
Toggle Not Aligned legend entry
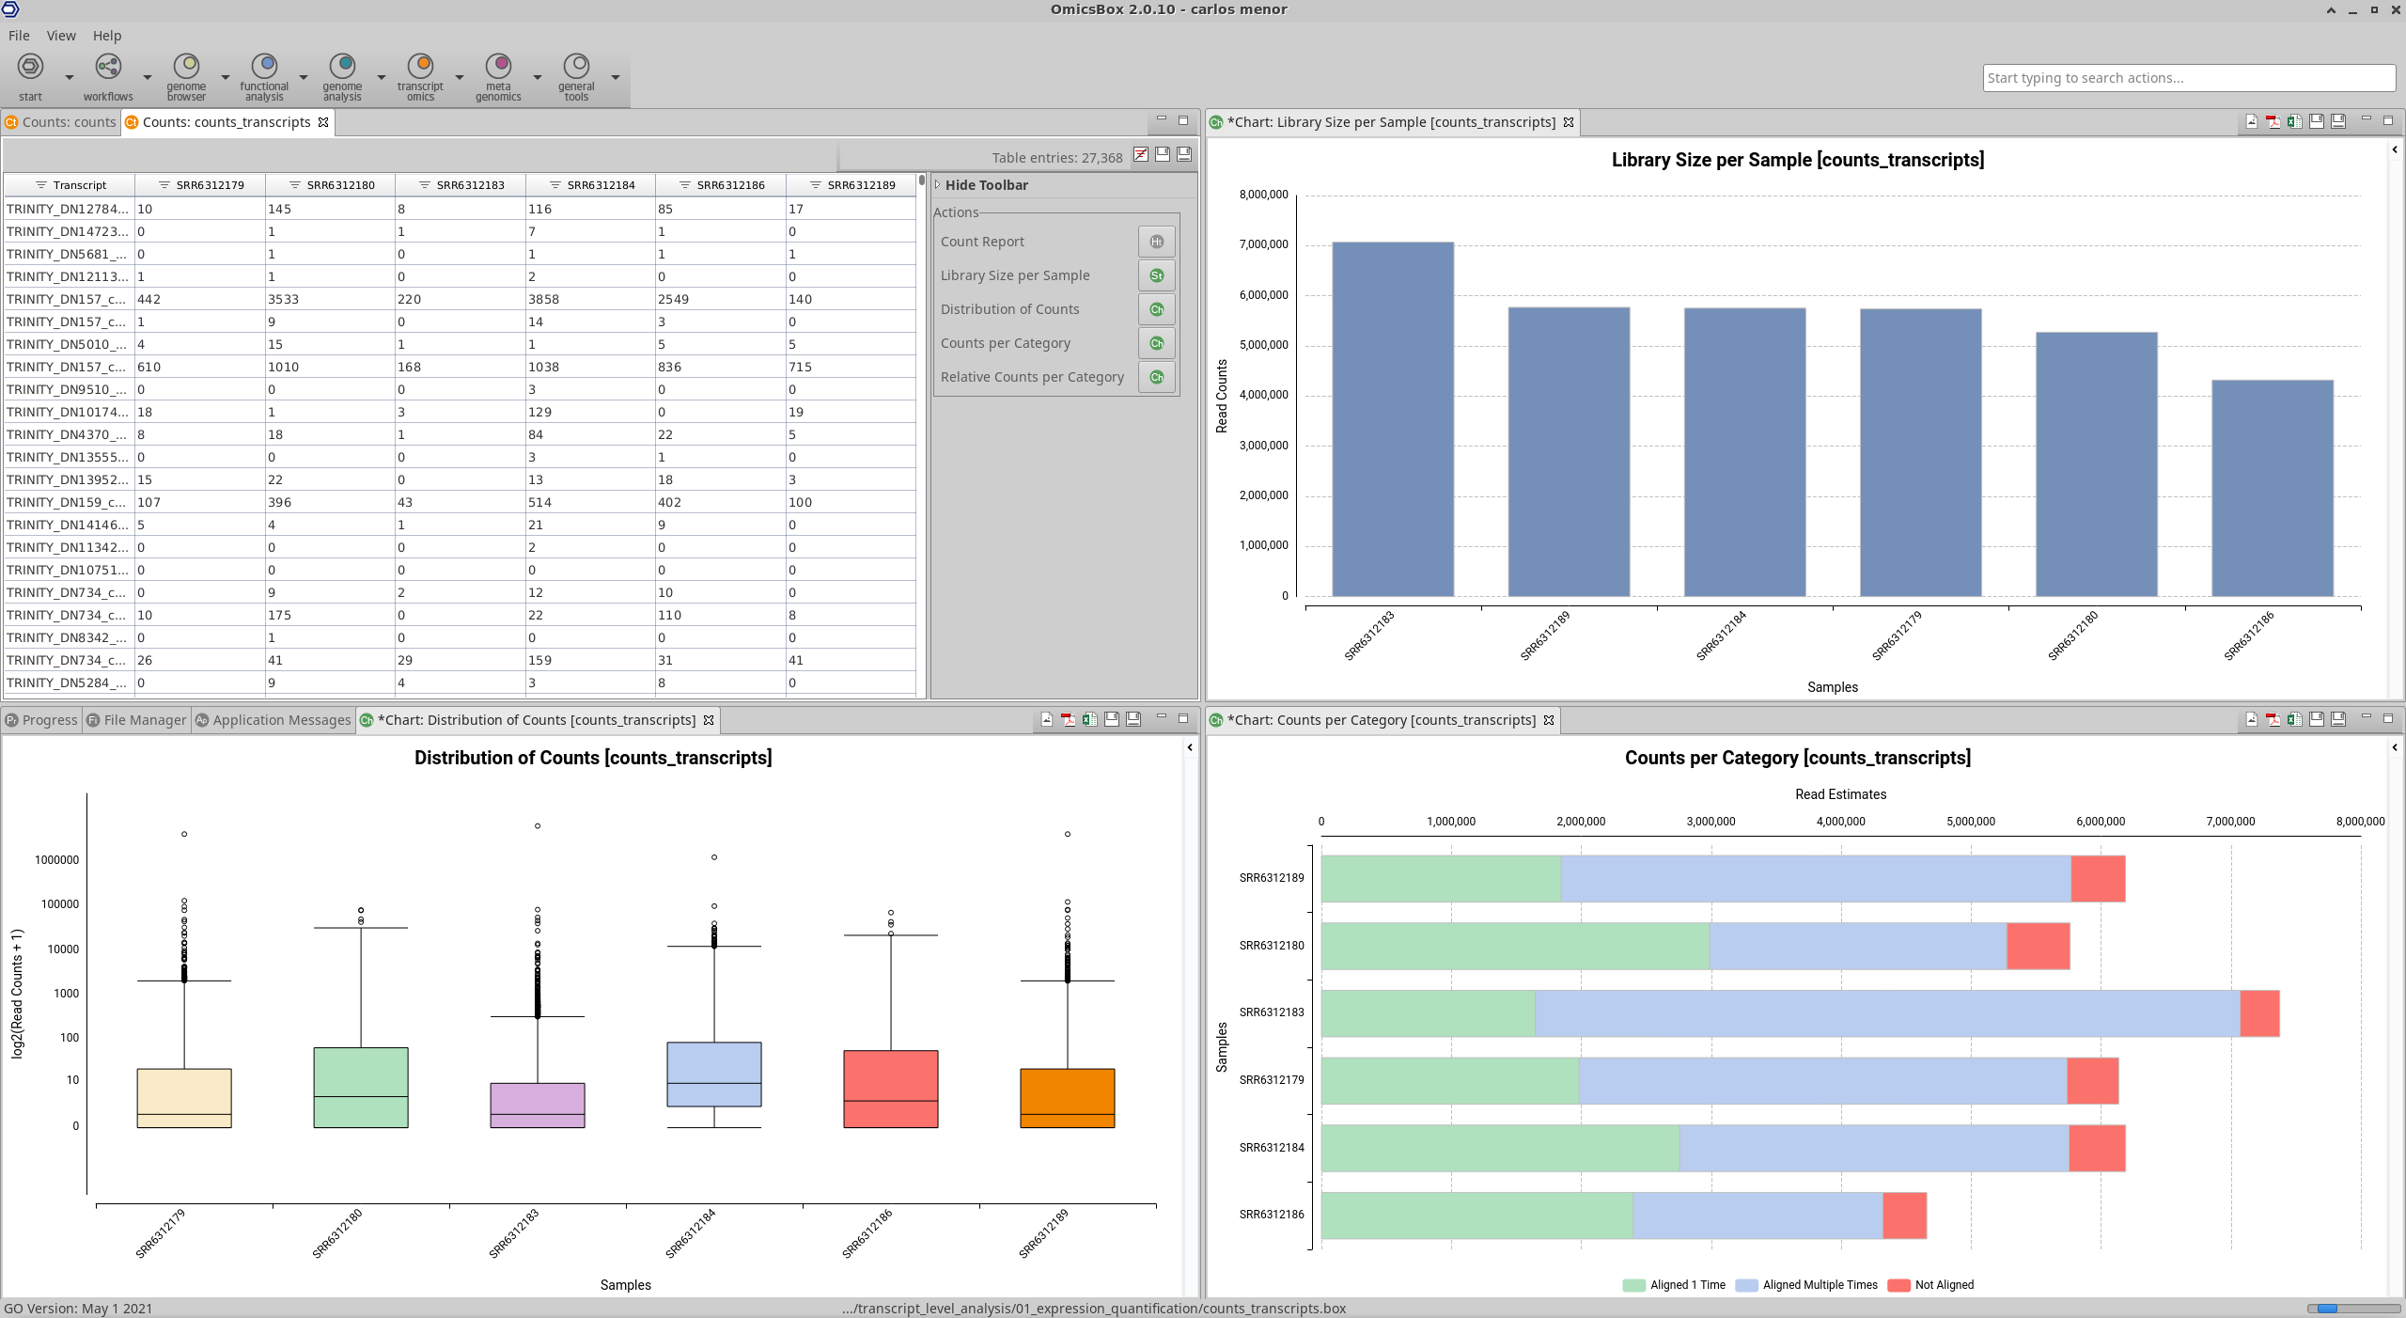(x=1932, y=1285)
